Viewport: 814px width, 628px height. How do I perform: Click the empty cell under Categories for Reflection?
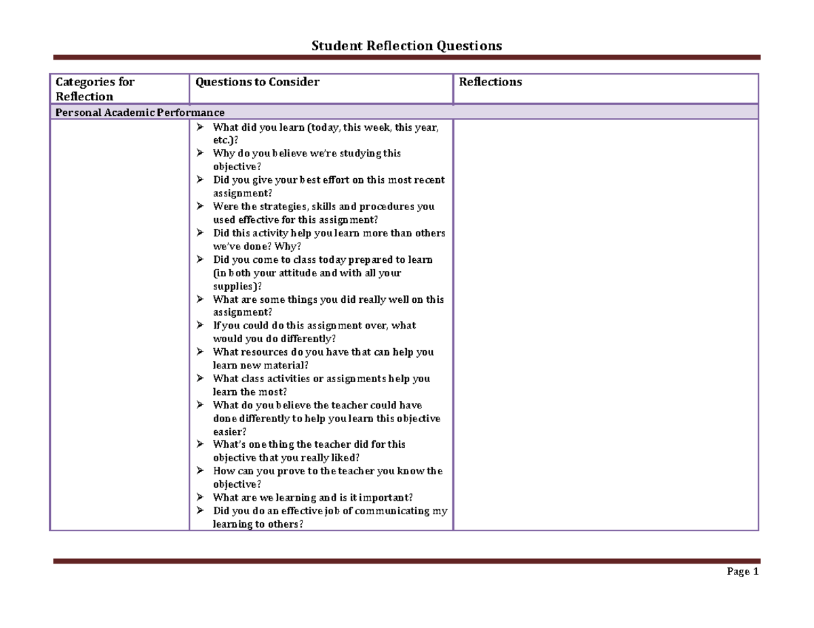119,325
